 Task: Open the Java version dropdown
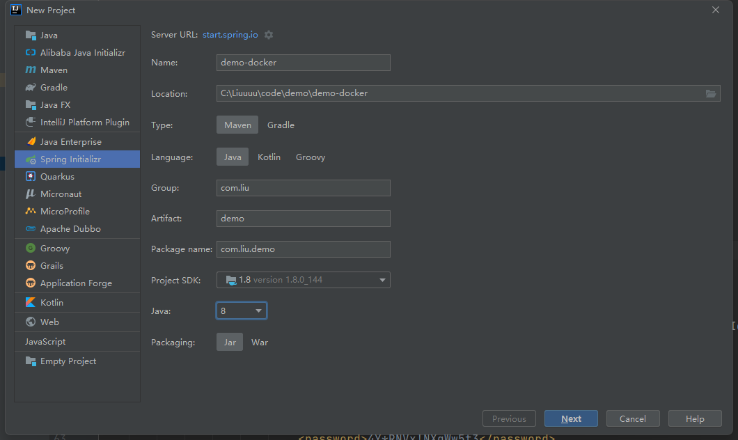(242, 311)
